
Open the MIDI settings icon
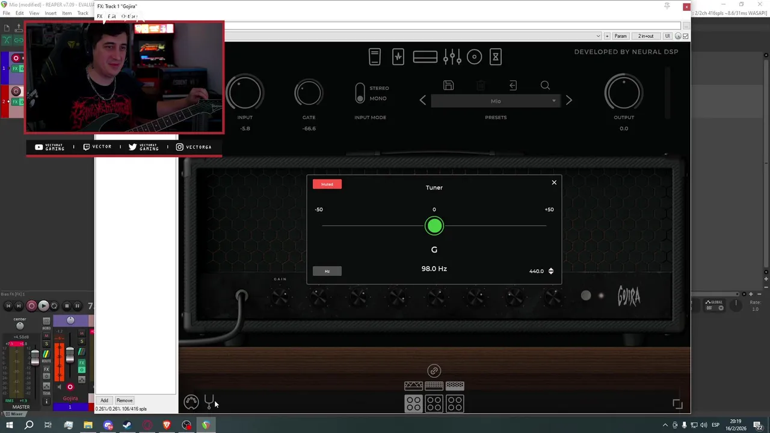pyautogui.click(x=191, y=402)
